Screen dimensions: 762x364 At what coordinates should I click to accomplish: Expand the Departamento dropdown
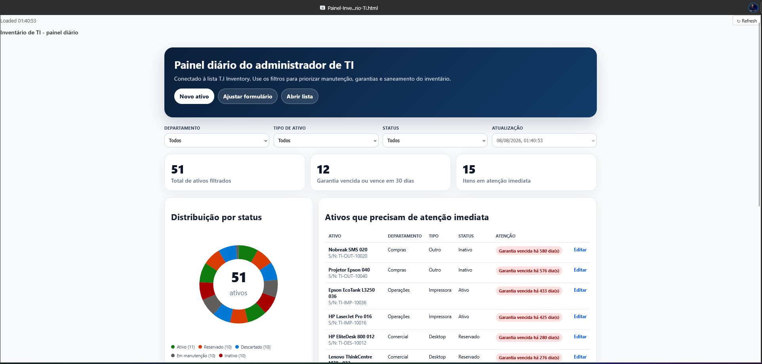click(217, 140)
